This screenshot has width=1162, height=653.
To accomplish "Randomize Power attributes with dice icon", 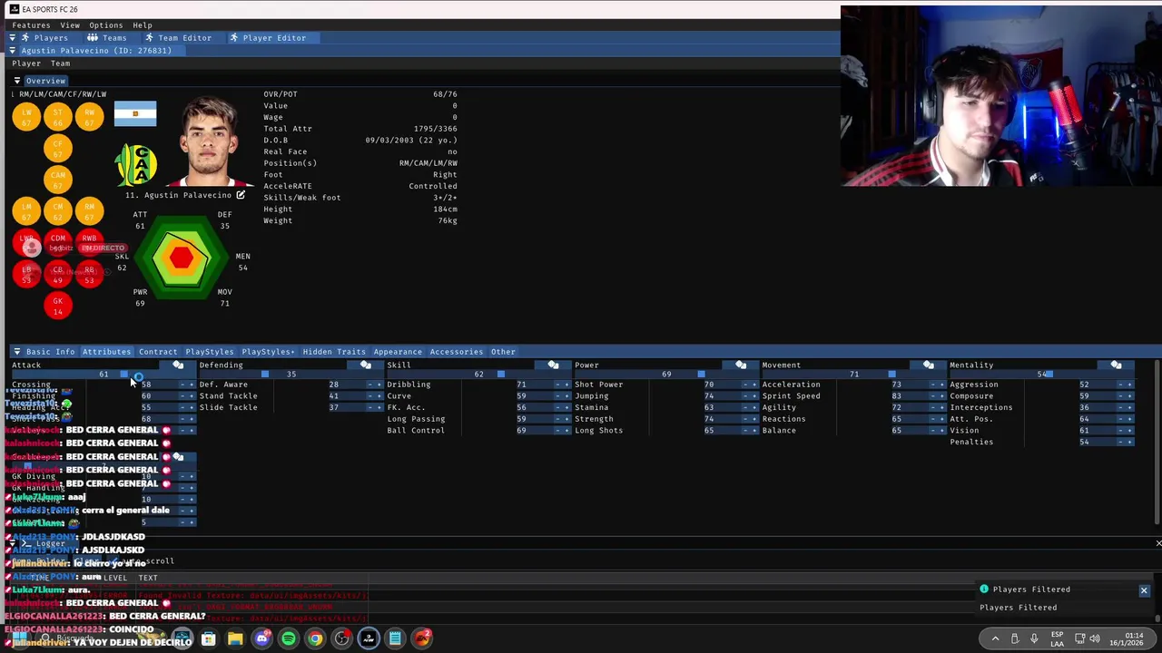I will click(x=741, y=365).
